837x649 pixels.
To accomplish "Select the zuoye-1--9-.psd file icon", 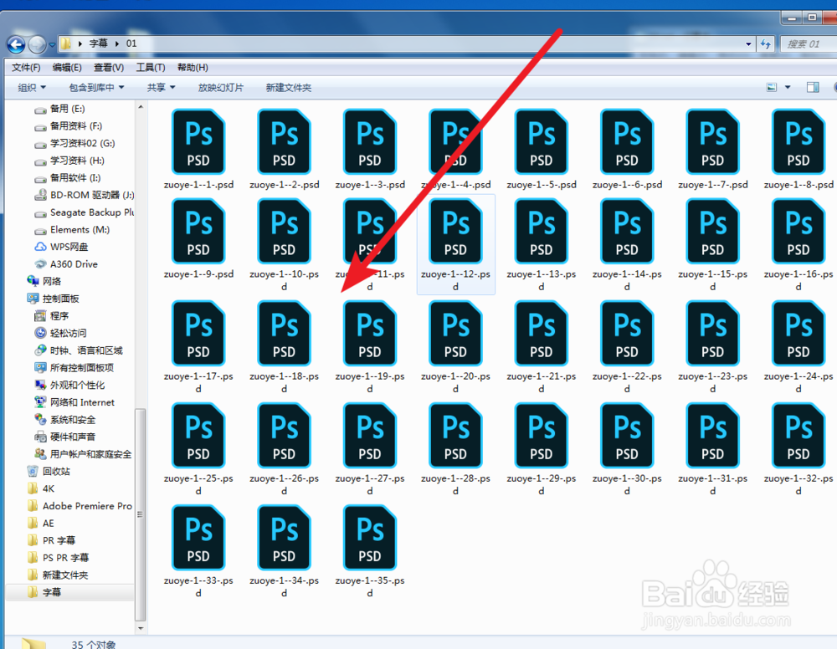I will pyautogui.click(x=198, y=232).
